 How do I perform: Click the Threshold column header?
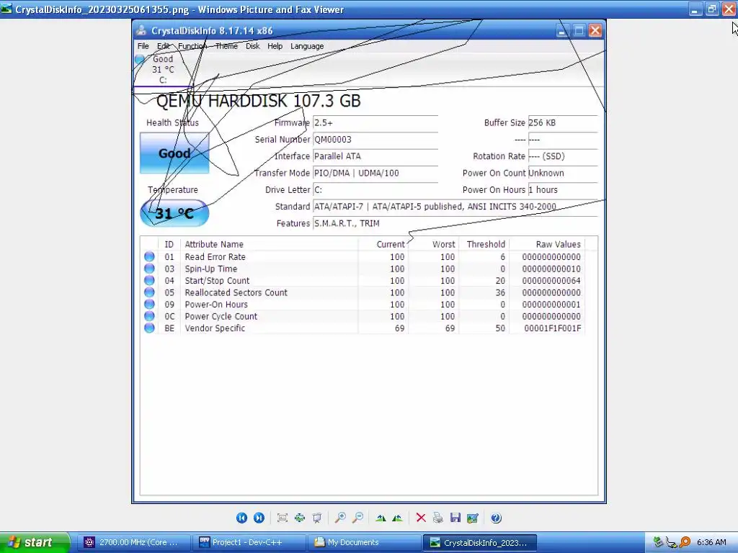[484, 244]
